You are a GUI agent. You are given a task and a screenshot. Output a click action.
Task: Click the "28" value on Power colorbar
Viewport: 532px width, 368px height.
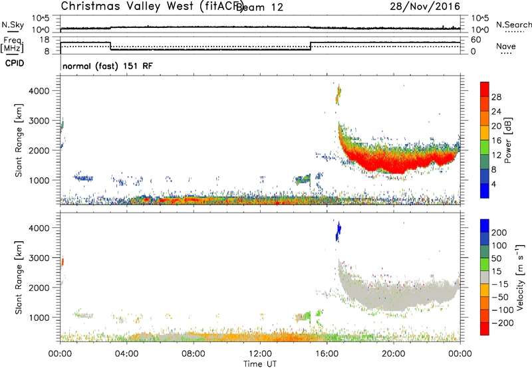click(496, 97)
